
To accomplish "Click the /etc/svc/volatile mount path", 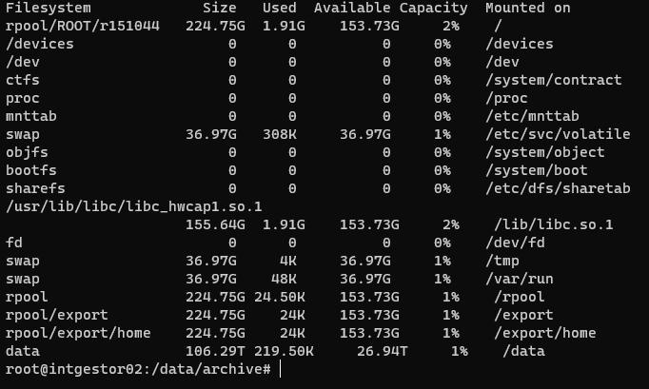I will click(558, 134).
